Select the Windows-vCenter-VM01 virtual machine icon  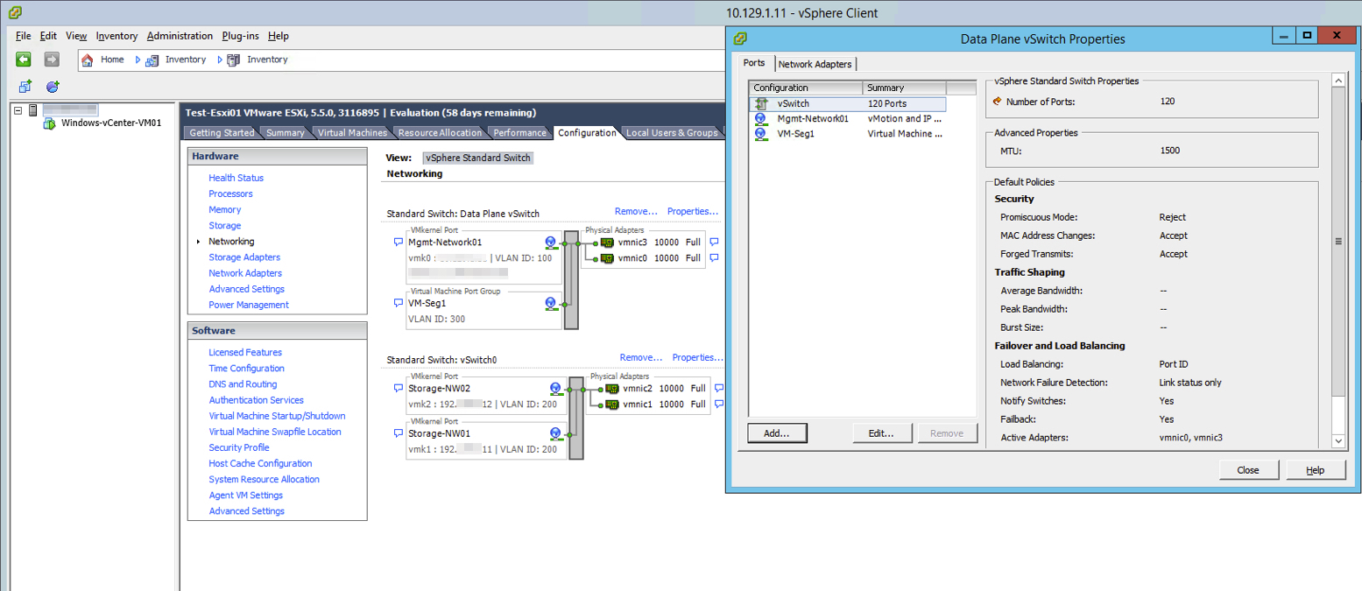50,123
